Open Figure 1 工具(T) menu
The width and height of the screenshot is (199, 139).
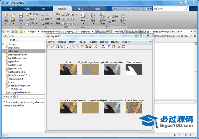click(93, 42)
